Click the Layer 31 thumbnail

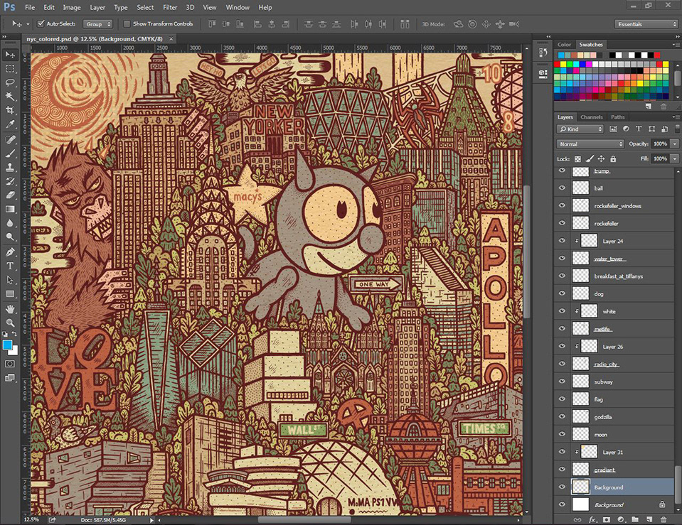point(590,452)
